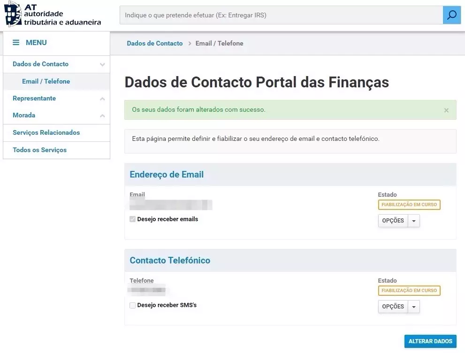Viewport: 465px width, 355px height.
Task: Click the magnifying glass search button
Action: click(x=452, y=15)
